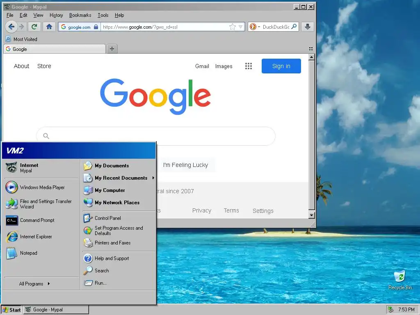
Task: Follow the Store link
Action: (44, 66)
